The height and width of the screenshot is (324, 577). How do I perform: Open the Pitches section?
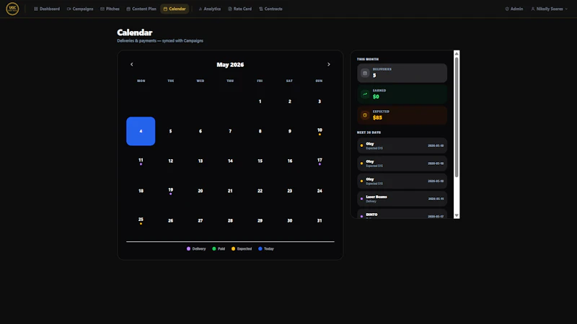110,9
